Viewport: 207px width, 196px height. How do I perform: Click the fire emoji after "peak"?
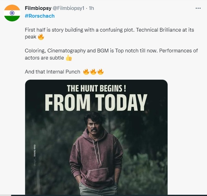tap(41, 37)
